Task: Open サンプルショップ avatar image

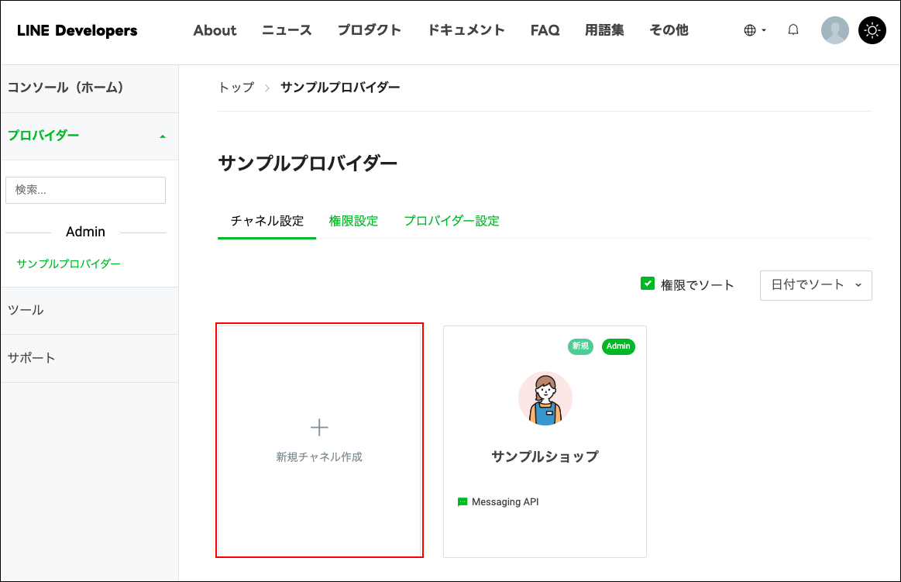Action: [x=545, y=399]
